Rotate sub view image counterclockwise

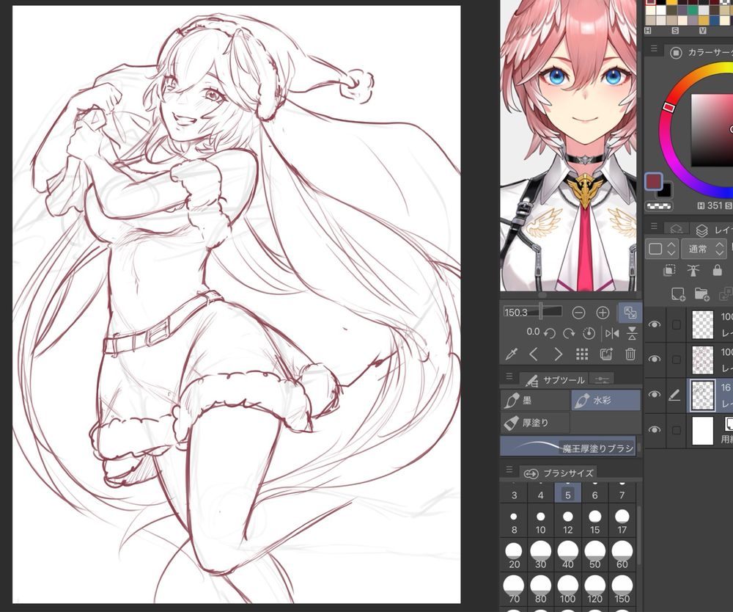pos(550,333)
